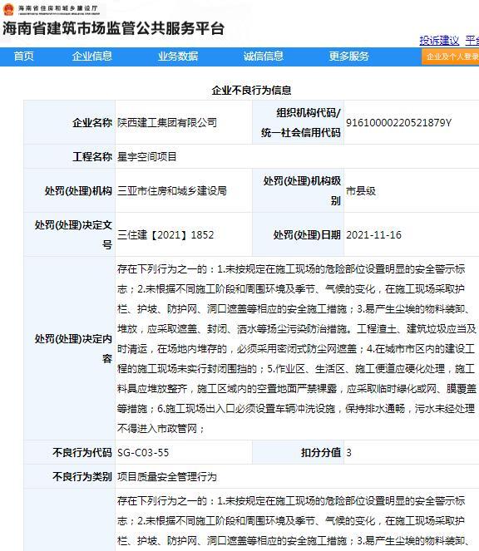Open the 更多服务 menu item
The image size is (479, 551).
tap(349, 57)
